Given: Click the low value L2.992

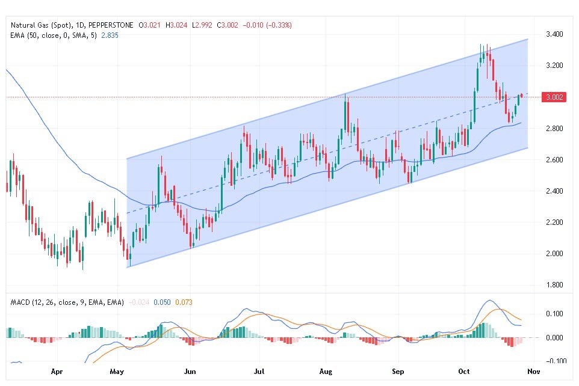Looking at the screenshot, I should coord(202,25).
